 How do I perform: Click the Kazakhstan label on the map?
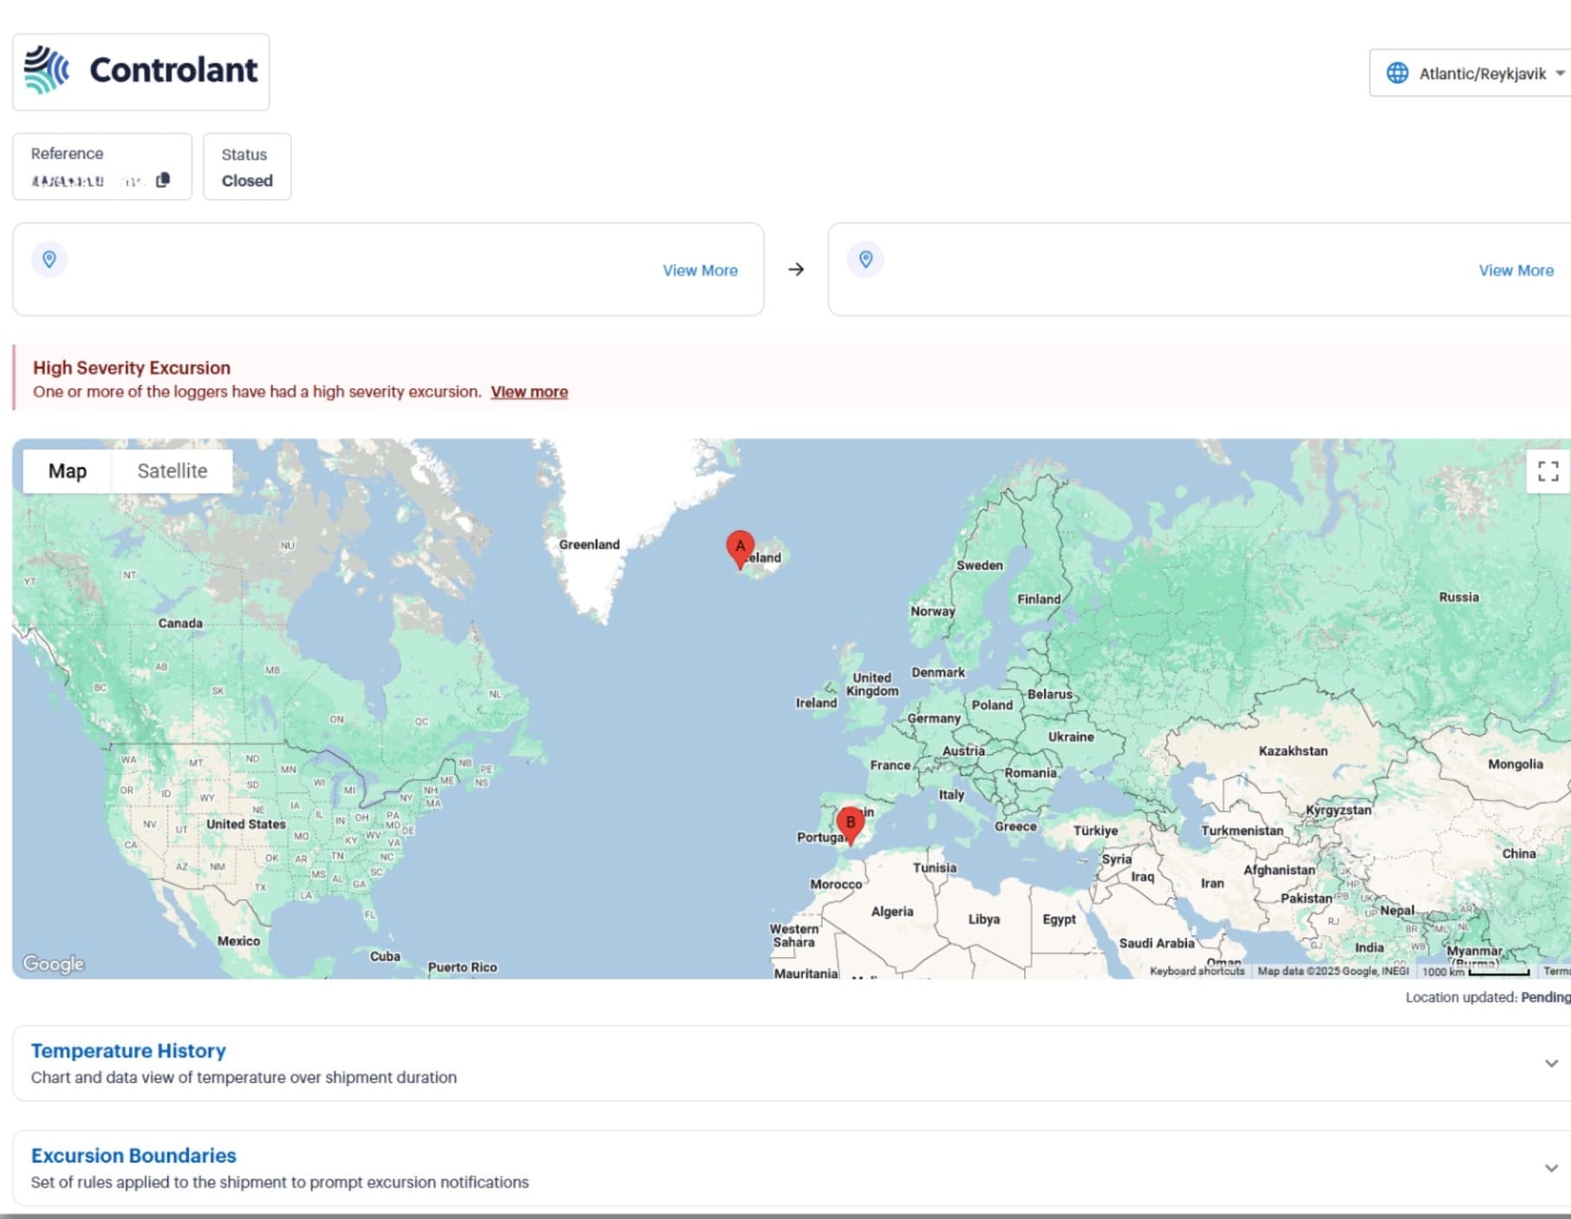[x=1293, y=751]
